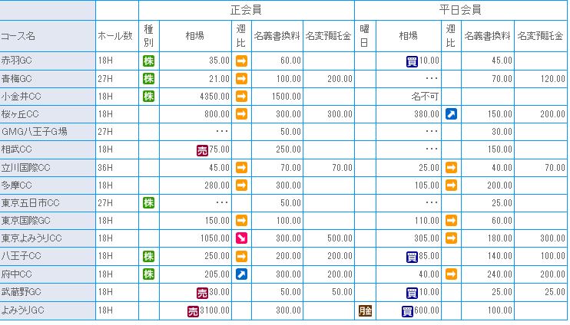The width and height of the screenshot is (570, 325).
Task: Click the 平日会員 flat trend arrow for 立川国際CC
Action: point(451,168)
